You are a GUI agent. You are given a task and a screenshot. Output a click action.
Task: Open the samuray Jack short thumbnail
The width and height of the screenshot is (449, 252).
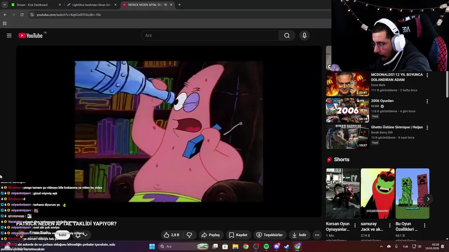coord(377,194)
